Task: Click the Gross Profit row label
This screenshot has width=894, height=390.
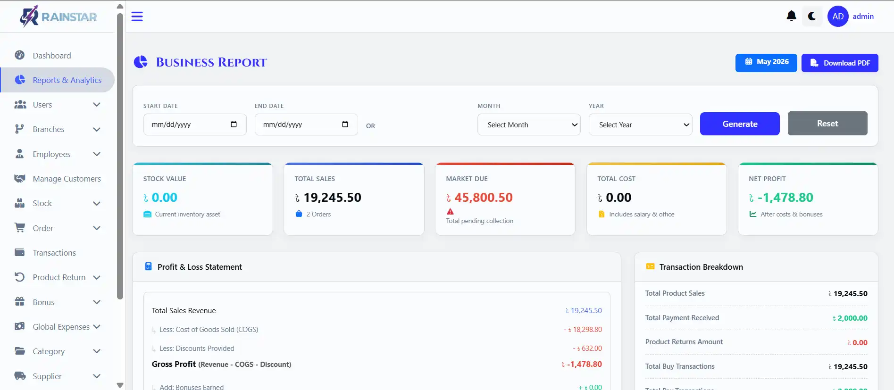Action: click(x=221, y=364)
